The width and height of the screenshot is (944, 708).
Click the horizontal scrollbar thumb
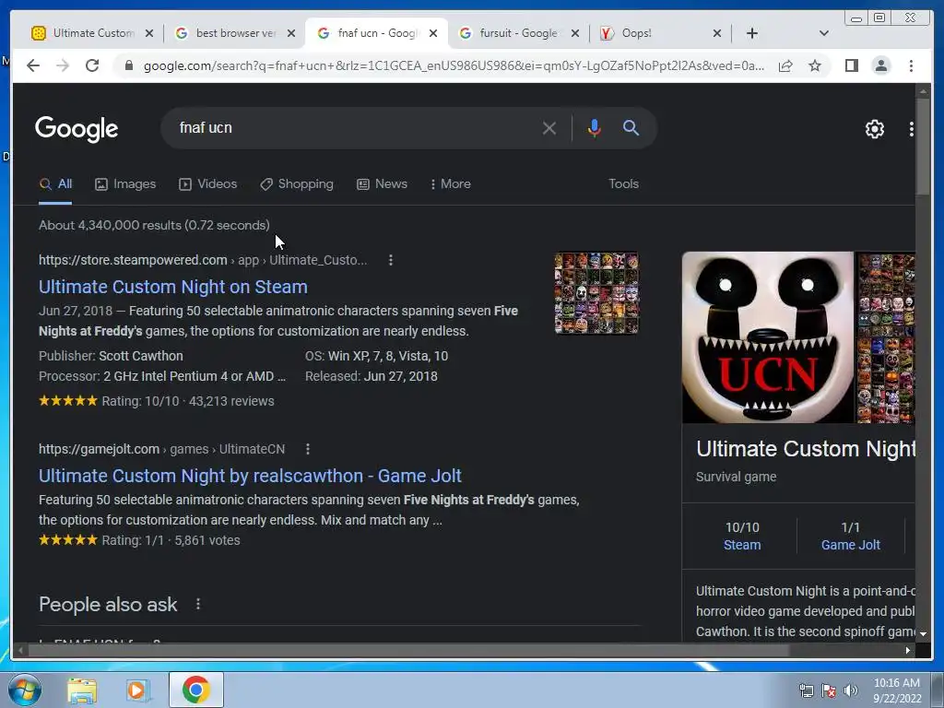click(x=408, y=650)
